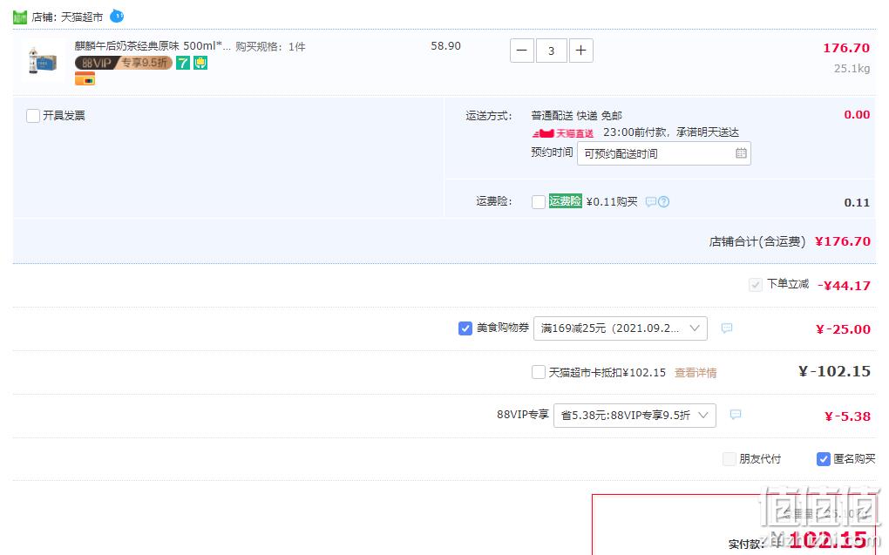
Task: Click the 普通配送 快递 免邮 text
Action: coord(577,116)
